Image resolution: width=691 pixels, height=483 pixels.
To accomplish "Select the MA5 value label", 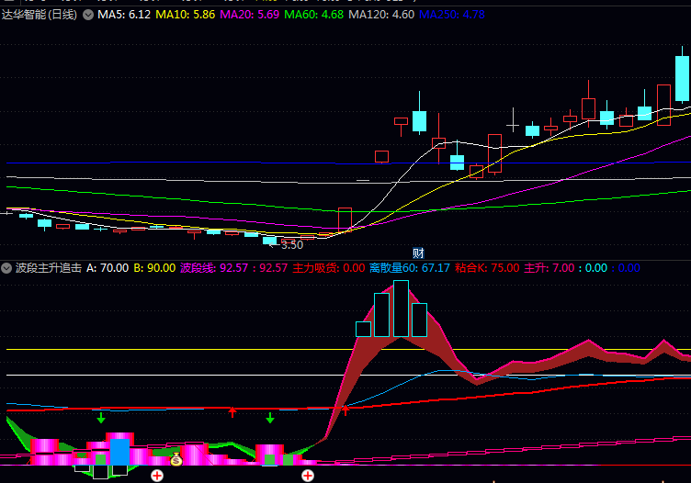I will tap(124, 15).
